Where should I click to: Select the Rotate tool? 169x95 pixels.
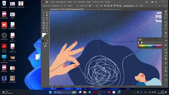tap(47, 20)
